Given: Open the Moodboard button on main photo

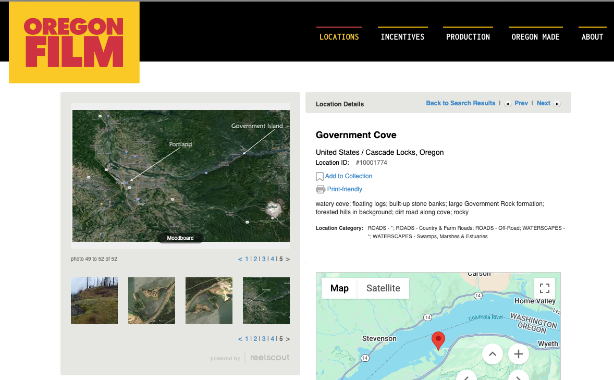Looking at the screenshot, I should click(x=180, y=238).
